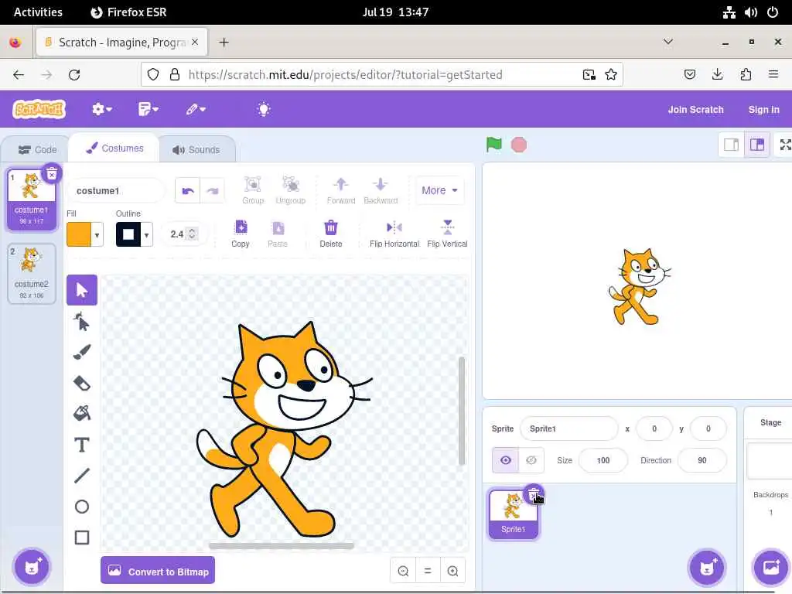Flip the costume horizontally
792x594 pixels.
(x=394, y=234)
